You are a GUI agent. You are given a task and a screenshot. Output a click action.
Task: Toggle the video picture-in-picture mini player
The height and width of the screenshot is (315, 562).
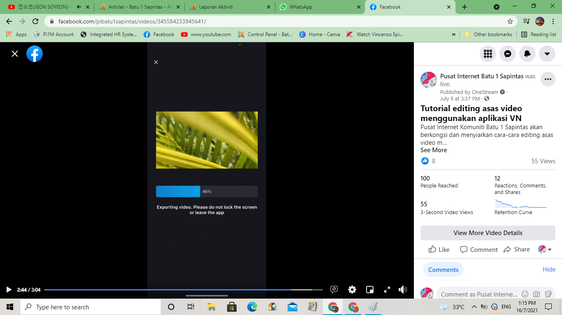(x=370, y=290)
